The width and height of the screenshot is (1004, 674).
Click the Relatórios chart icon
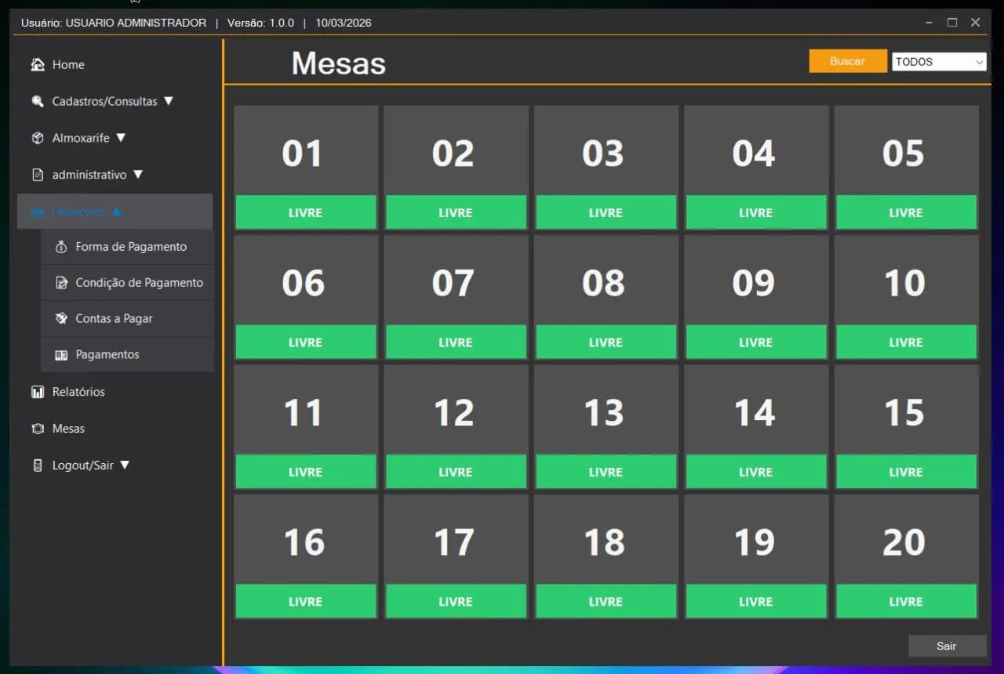38,392
